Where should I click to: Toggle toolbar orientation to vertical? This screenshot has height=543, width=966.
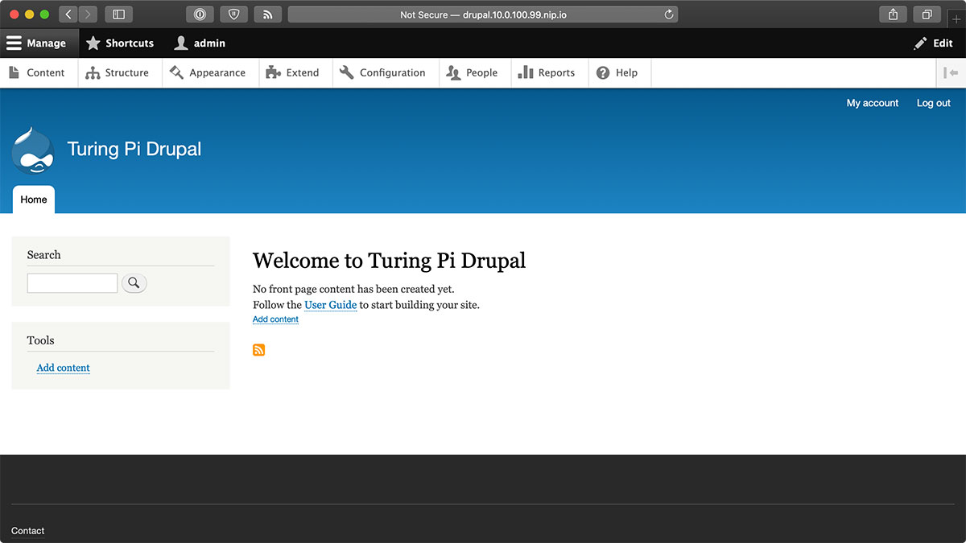[952, 72]
